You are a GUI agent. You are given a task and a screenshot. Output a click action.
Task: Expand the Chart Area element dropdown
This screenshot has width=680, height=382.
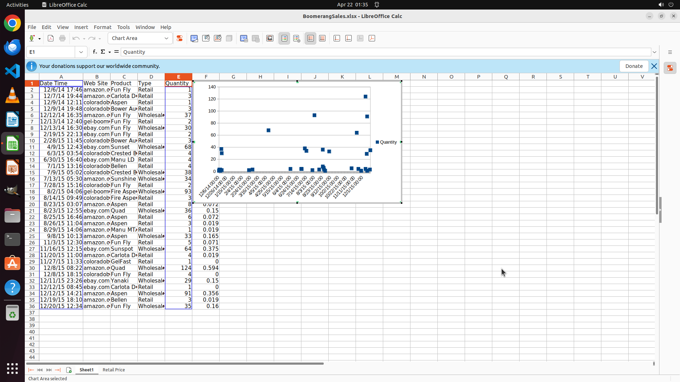click(x=166, y=38)
